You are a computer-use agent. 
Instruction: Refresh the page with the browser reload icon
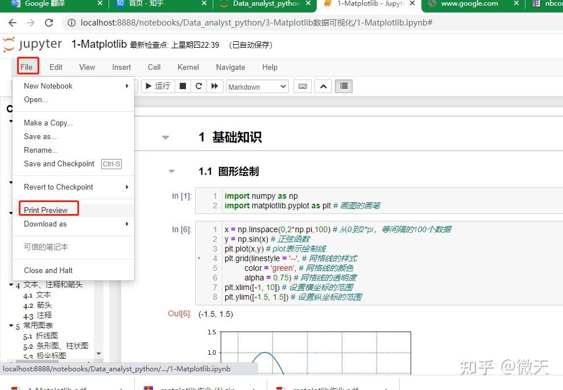click(49, 23)
